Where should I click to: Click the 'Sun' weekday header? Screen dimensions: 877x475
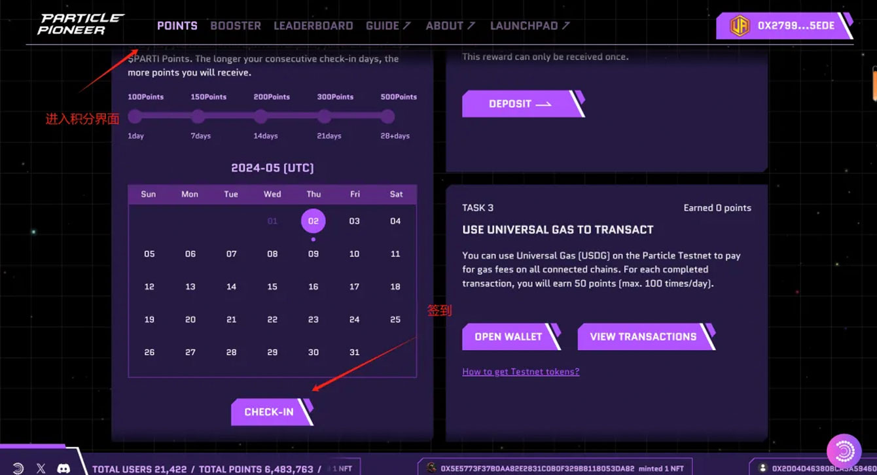click(149, 194)
